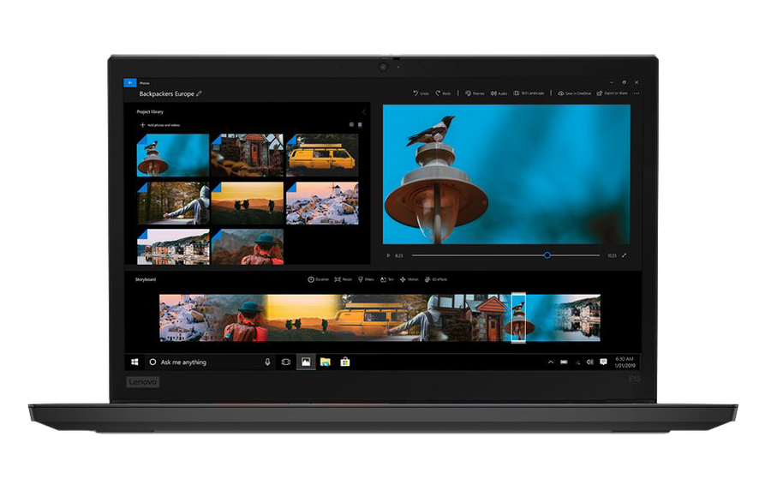Show hidden system tray icons
Viewport: 771px width, 497px height.
[551, 362]
